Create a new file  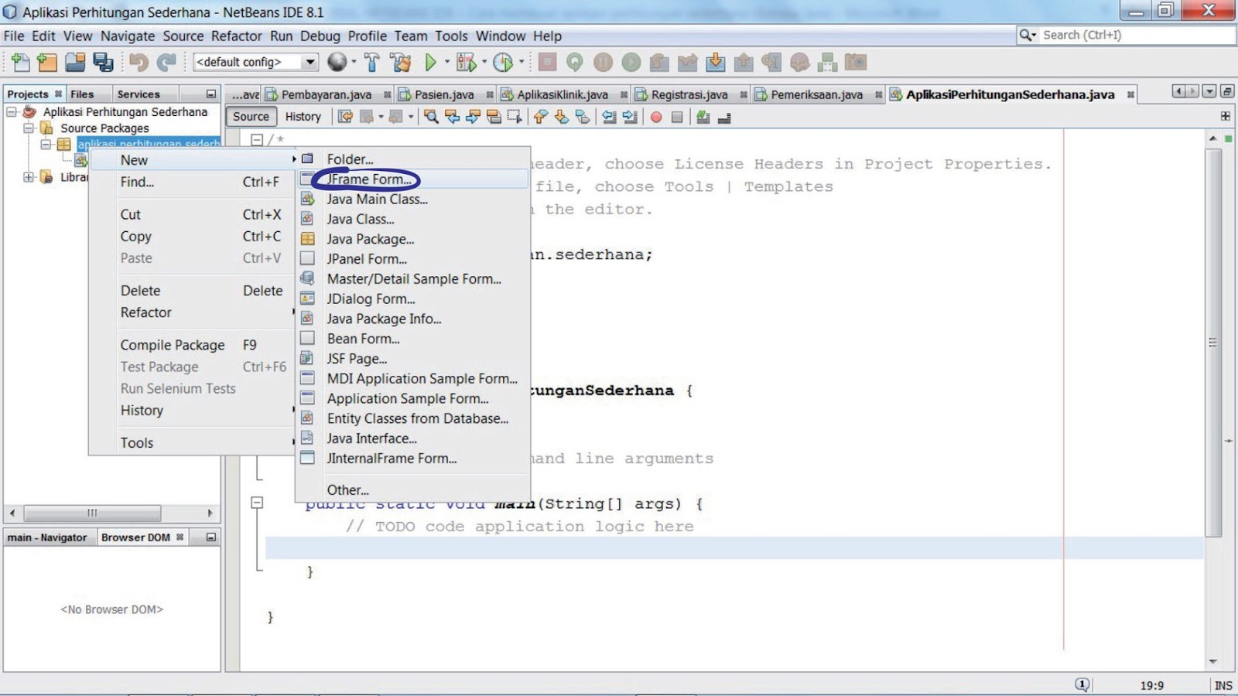click(19, 62)
